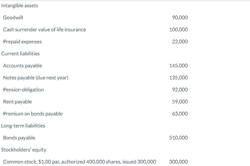
Task: Select the 135,000 notes payable amount
Action: coord(178,77)
